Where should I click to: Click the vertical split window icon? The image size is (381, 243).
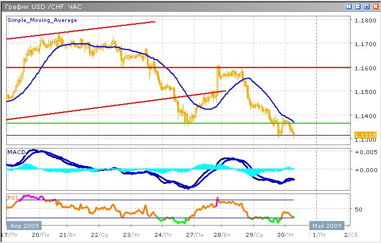click(349, 7)
